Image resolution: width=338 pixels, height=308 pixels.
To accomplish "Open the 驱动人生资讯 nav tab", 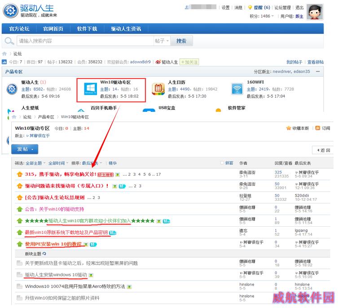I will pos(126,29).
